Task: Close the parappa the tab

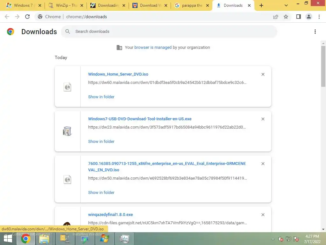Action: 208,5
